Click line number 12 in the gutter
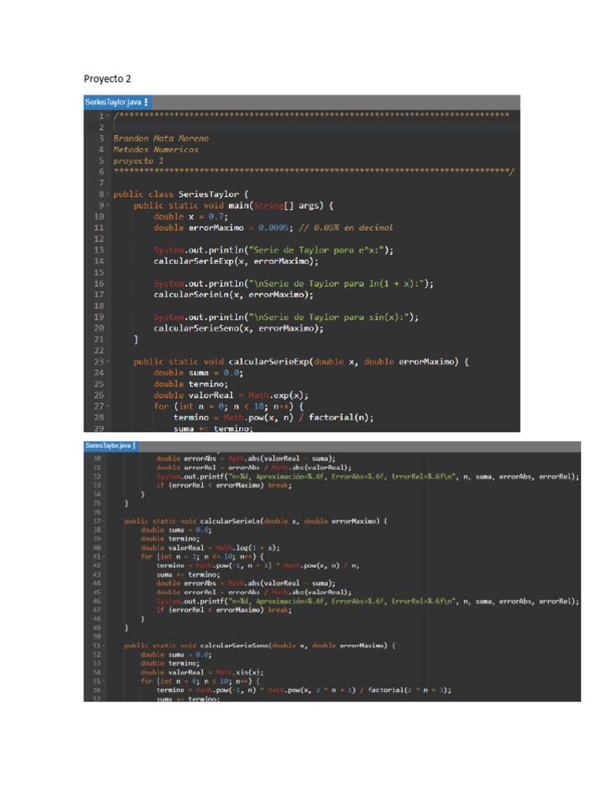 (x=98, y=239)
